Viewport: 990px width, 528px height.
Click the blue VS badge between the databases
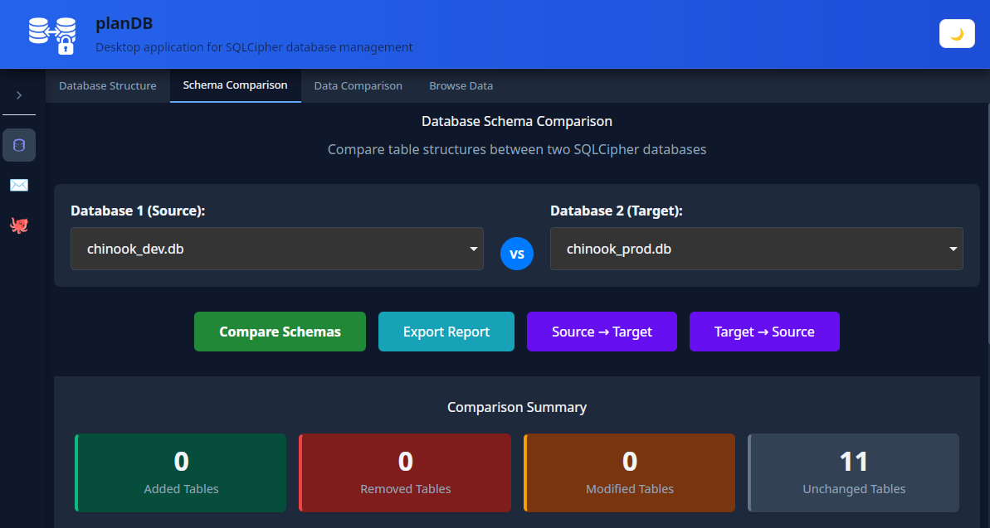click(x=516, y=254)
